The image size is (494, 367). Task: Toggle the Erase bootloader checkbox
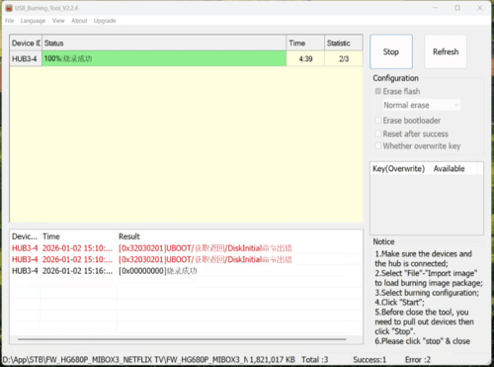pyautogui.click(x=378, y=121)
